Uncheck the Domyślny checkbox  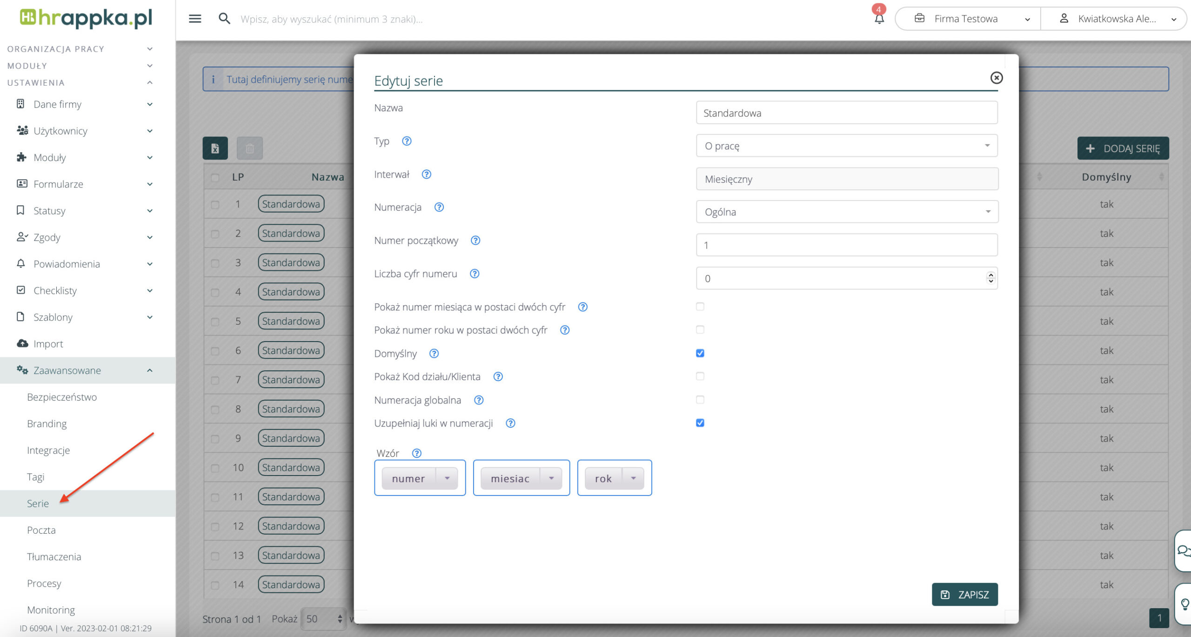pos(700,353)
